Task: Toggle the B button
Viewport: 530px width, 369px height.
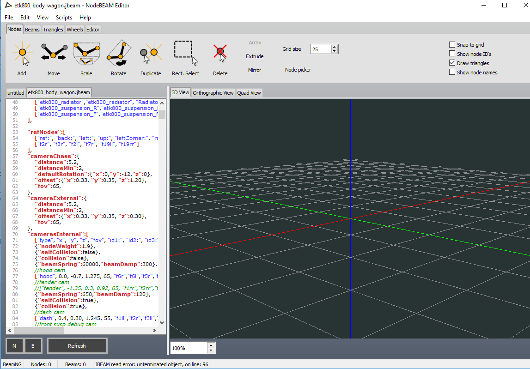Action: click(33, 346)
